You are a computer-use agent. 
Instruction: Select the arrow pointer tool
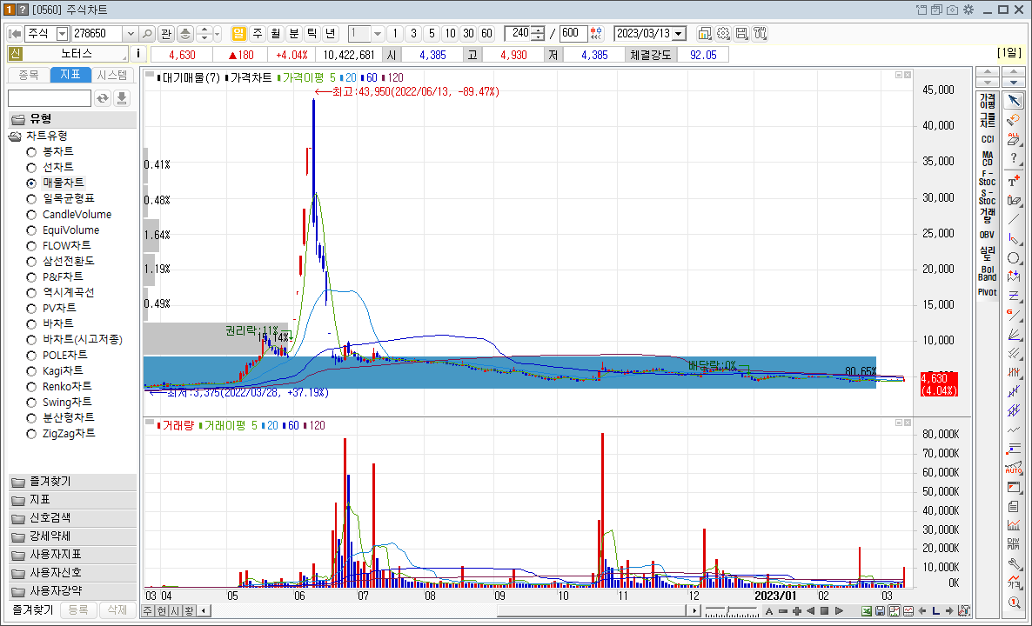point(1014,101)
